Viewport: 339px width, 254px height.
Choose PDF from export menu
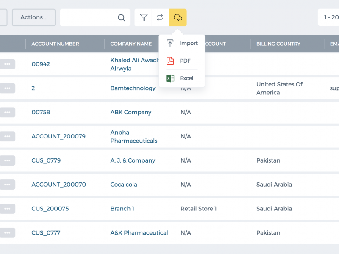182,61
